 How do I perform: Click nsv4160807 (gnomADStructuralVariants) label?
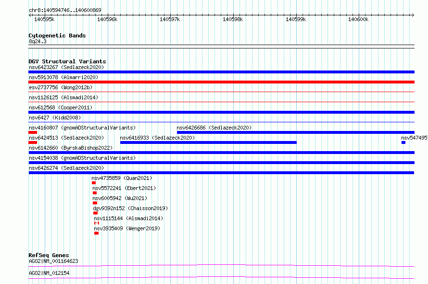(82, 128)
